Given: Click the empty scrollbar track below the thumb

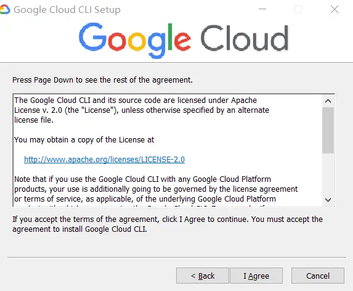Looking at the screenshot, I should [x=328, y=174].
